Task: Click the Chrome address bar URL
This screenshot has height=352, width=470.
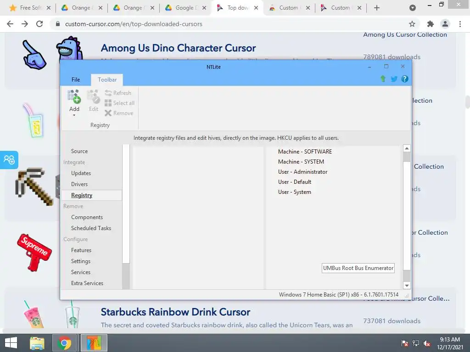Action: click(134, 24)
